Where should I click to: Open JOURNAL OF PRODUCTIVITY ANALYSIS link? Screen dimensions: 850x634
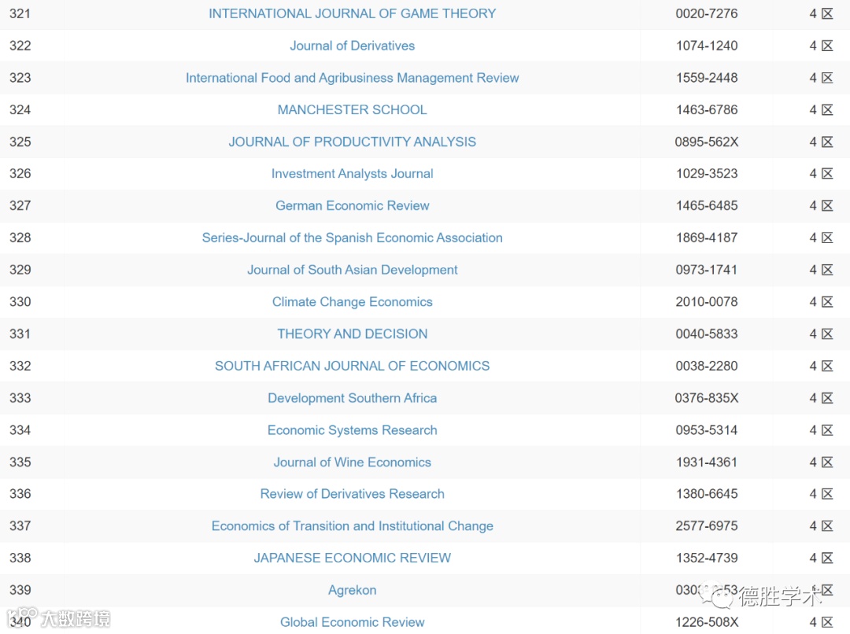(353, 142)
